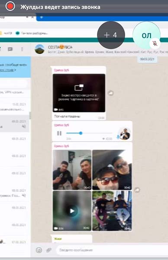Screen dimensions: 168x260
Task: Open the three-dot menu in chat list header
Action: (x=22, y=49)
